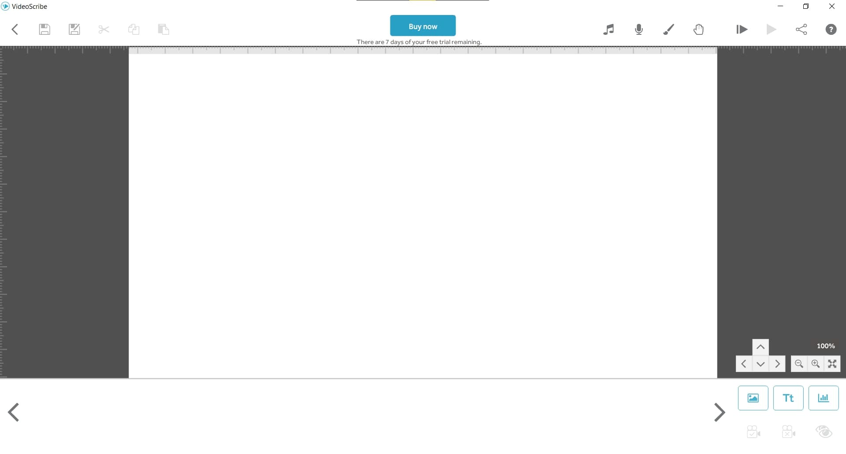
Task: Open the music soundtrack options
Action: [609, 30]
